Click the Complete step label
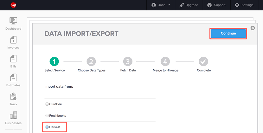This screenshot has height=133, width=263. [x=204, y=70]
